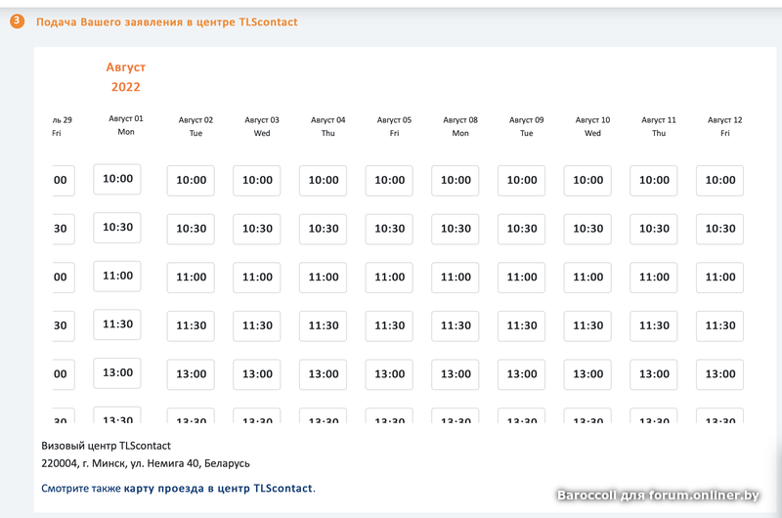The height and width of the screenshot is (518, 782).
Task: Select 10:00 slot on August 01
Action: point(117,179)
